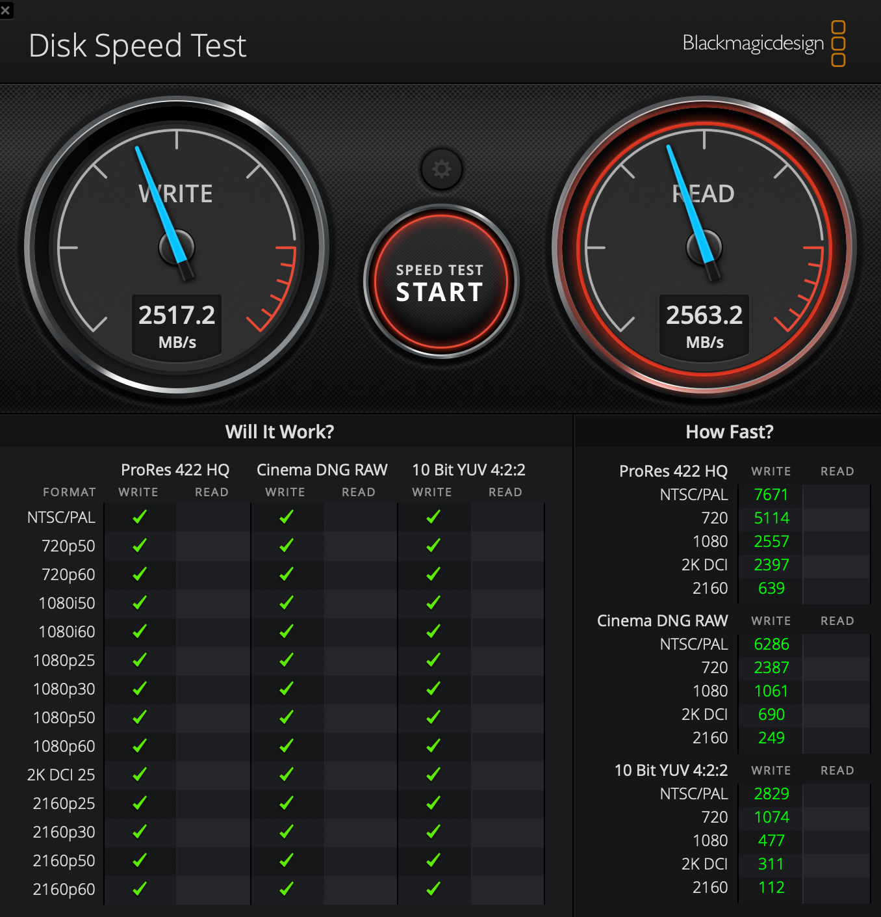The image size is (881, 917).
Task: Click the Cinema DNG RAW 6286 value
Action: click(x=771, y=645)
